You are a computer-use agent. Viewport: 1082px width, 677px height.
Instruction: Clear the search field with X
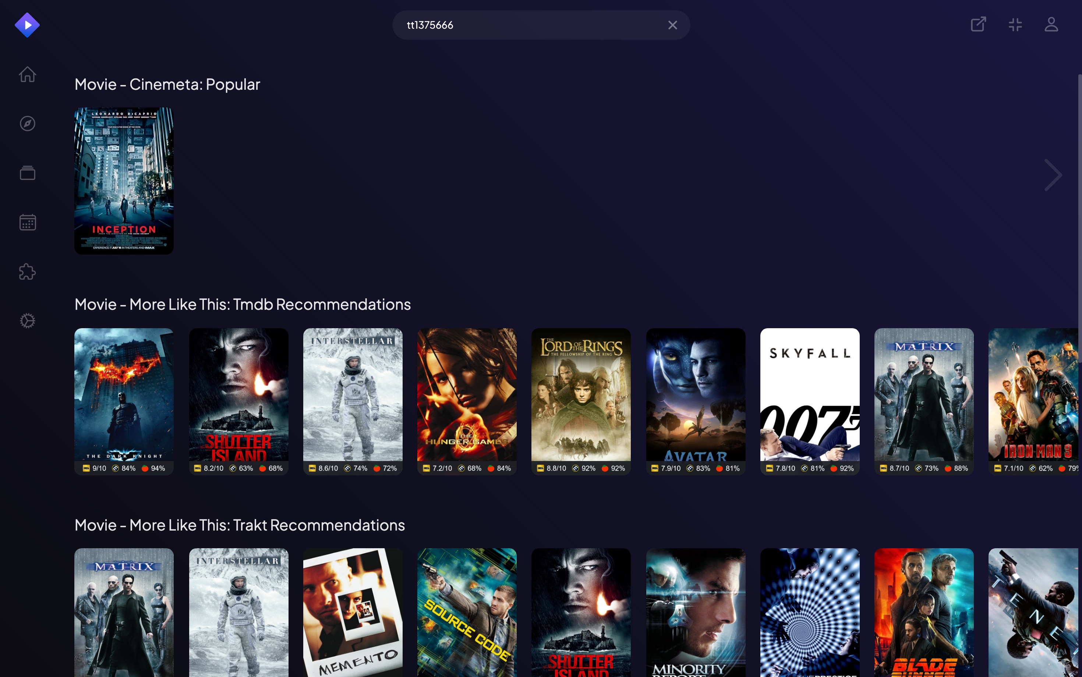(672, 25)
